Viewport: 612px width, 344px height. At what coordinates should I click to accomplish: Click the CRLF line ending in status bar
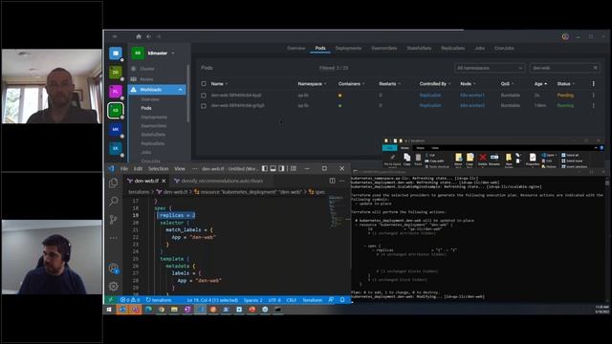point(291,300)
